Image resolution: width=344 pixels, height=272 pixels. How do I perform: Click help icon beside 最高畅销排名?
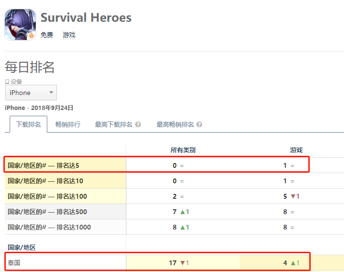pyautogui.click(x=199, y=124)
